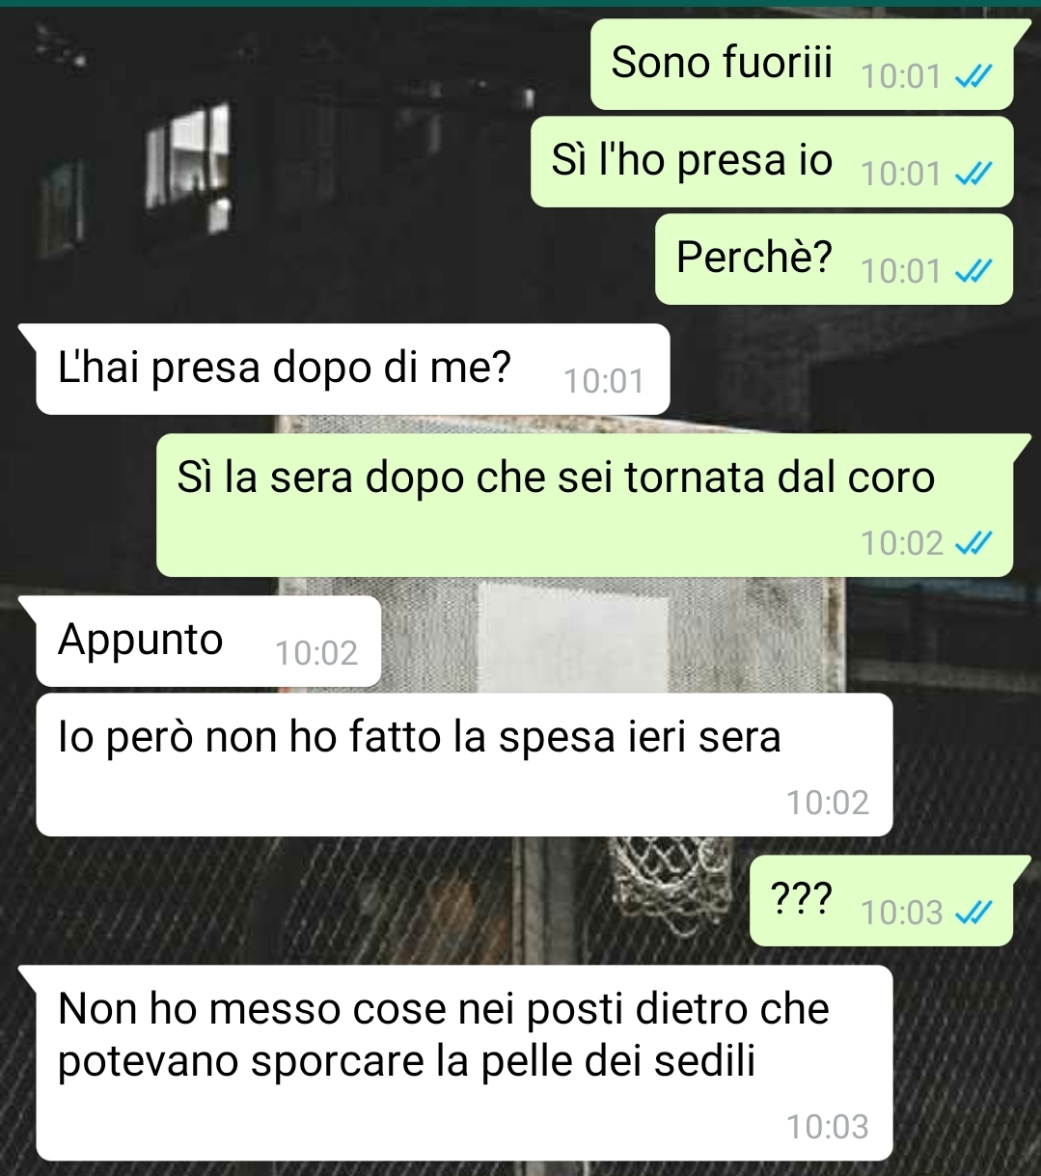Select the 'Perchè?' message bubble
1041x1176 pixels.
tap(834, 259)
